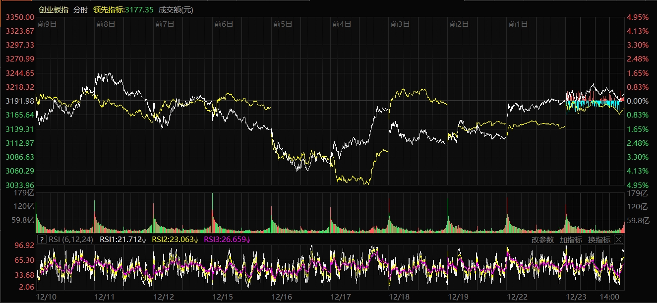Click the yellow RSI2 value label
Image resolution: width=657 pixels, height=303 pixels.
[x=175, y=240]
